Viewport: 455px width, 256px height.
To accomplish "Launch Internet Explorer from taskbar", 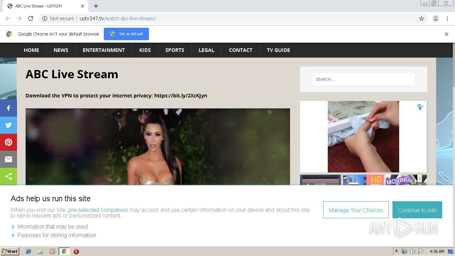I will pyautogui.click(x=28, y=251).
